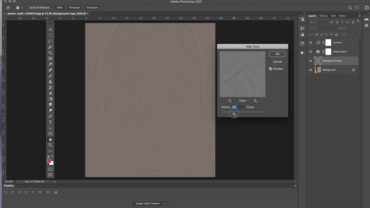Screen dimensions: 370x208
Task: Click the 100% zoom button in options bar
Action: pos(60,8)
